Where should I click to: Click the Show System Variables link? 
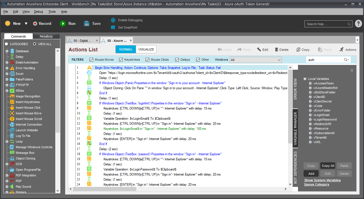pos(322,180)
